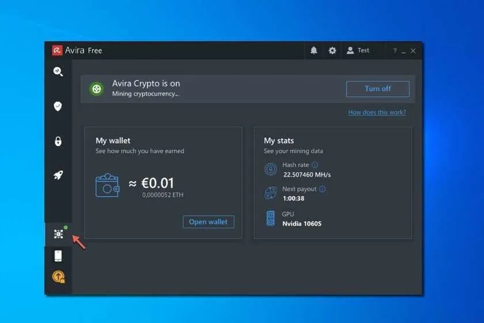The width and height of the screenshot is (484, 323).
Task: Click the 0,0000052 ETH amount
Action: click(x=162, y=195)
